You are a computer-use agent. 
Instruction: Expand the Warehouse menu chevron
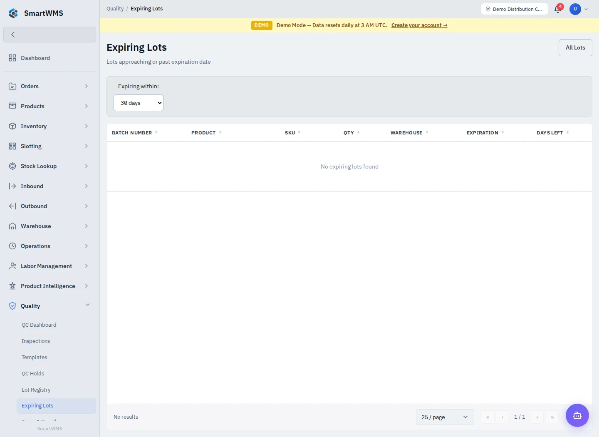coord(87,226)
